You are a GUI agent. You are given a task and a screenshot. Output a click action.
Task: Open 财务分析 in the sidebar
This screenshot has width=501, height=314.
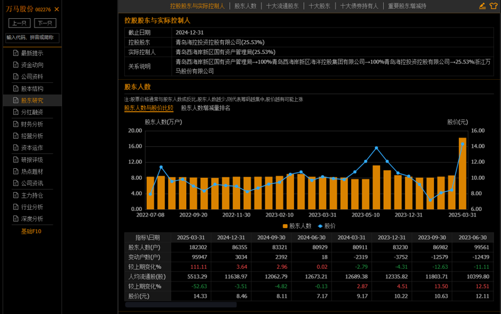pos(32,124)
